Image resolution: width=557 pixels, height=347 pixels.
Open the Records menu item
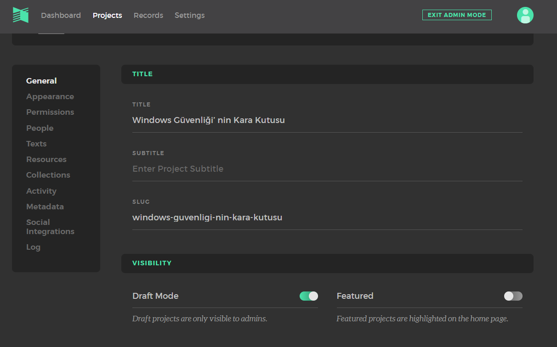point(148,15)
